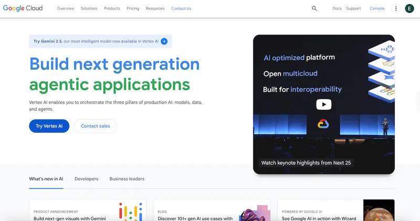Image resolution: width=420 pixels, height=221 pixels.
Task: Click the account avatar 'E'
Action: coord(409,8)
